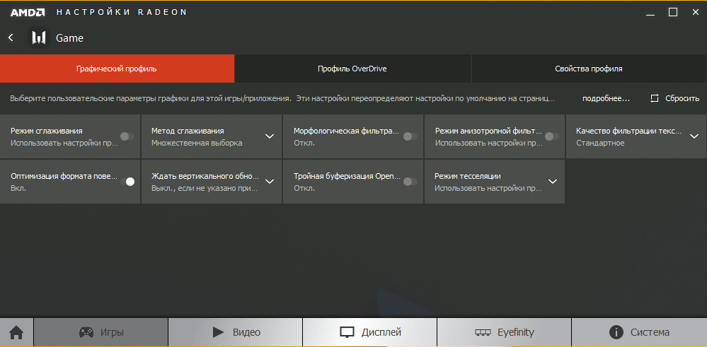707x347 pixels.
Task: Click Откл. under Морфологическая фильтрация
Action: [x=304, y=143]
